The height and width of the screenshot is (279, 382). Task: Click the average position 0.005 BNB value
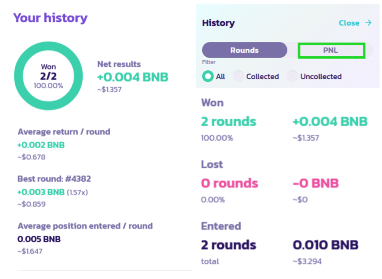click(39, 239)
